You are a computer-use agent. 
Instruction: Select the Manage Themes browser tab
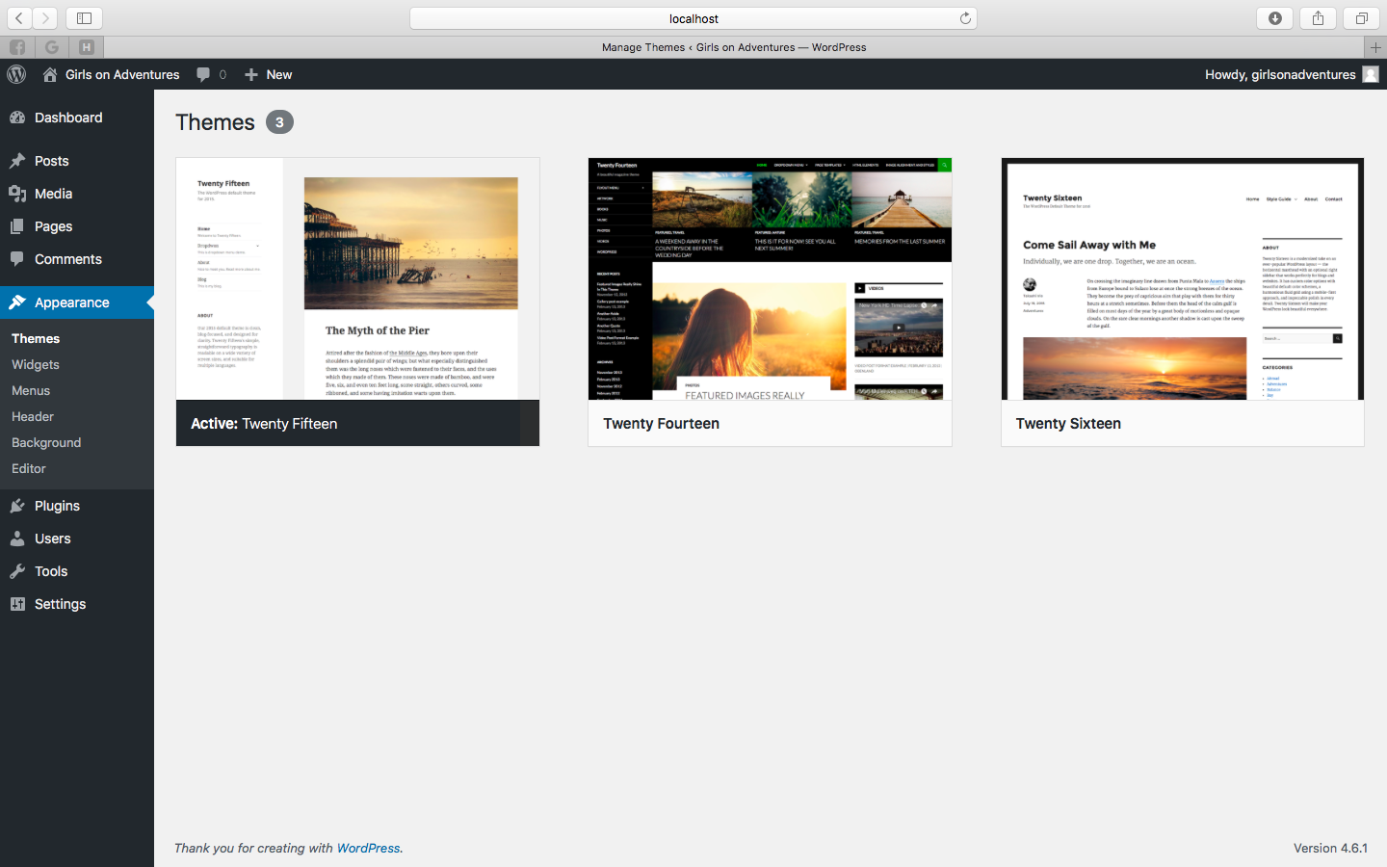click(734, 47)
